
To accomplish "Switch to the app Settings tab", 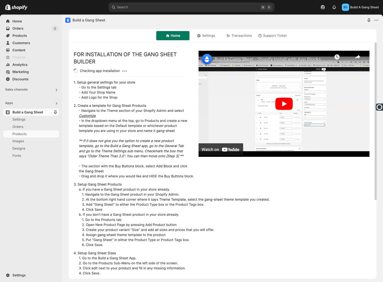I will tap(206, 36).
